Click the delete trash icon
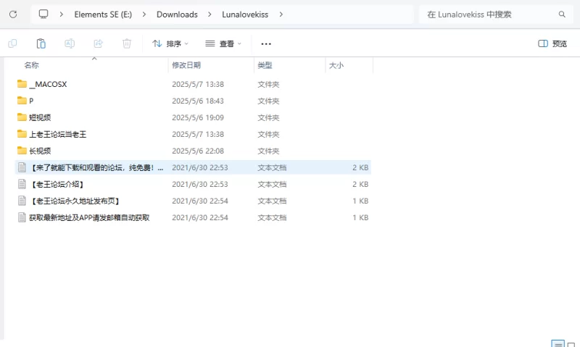The image size is (580, 347). tap(127, 43)
